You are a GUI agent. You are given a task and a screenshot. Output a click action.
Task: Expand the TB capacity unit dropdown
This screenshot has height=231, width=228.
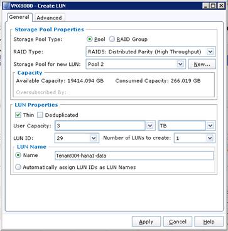click(210, 126)
